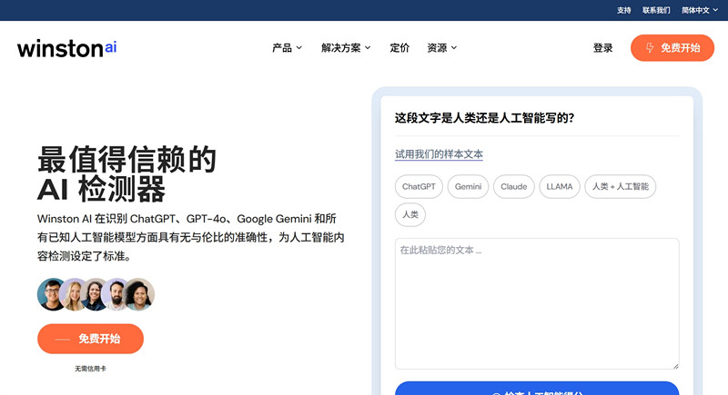Click the textarea resize handle corner
This screenshot has width=728, height=395.
tap(675, 366)
